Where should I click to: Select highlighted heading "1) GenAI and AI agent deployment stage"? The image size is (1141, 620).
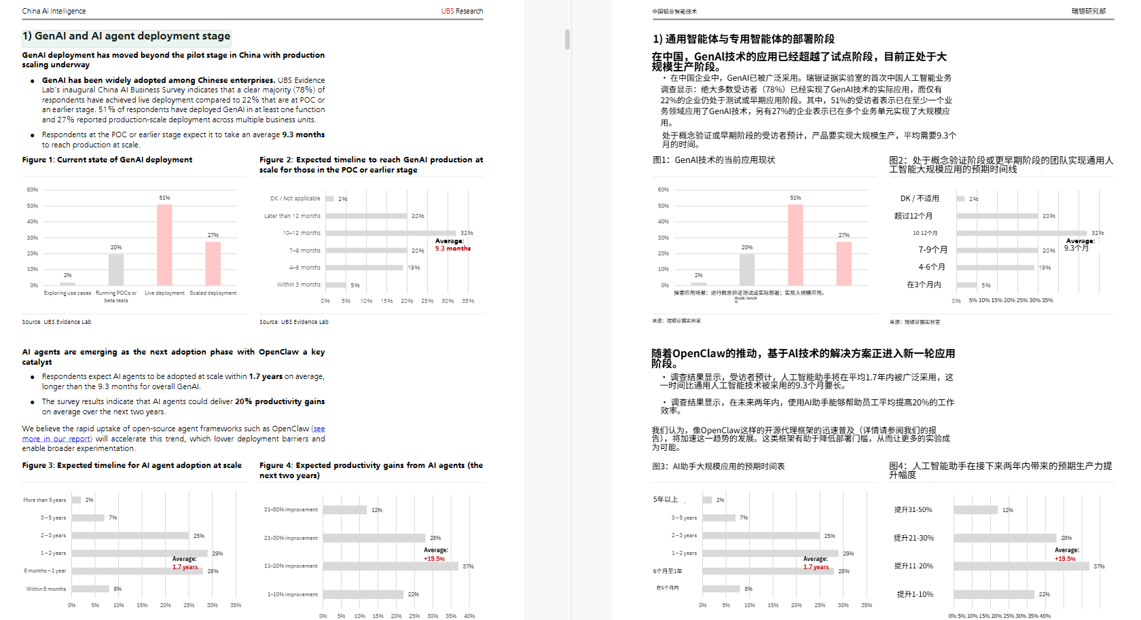(126, 36)
